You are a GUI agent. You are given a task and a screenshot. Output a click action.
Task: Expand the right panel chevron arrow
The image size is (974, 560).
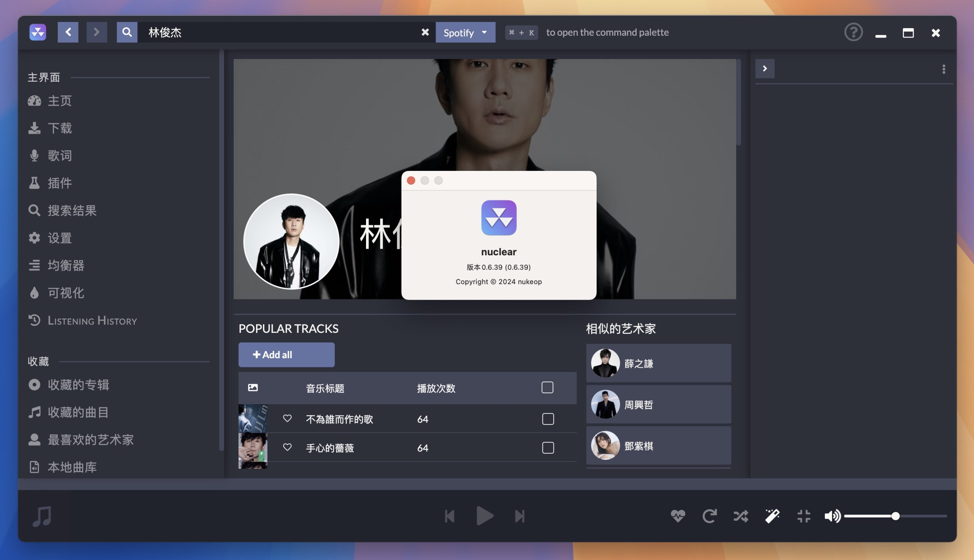tap(765, 68)
